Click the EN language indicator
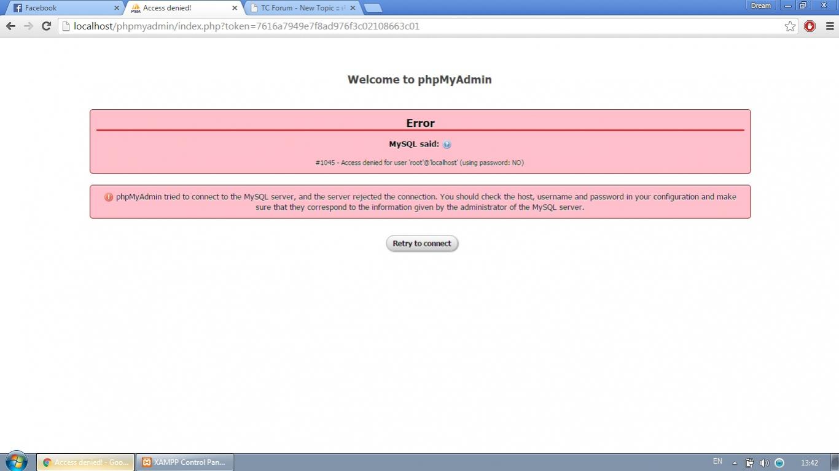 click(x=717, y=461)
